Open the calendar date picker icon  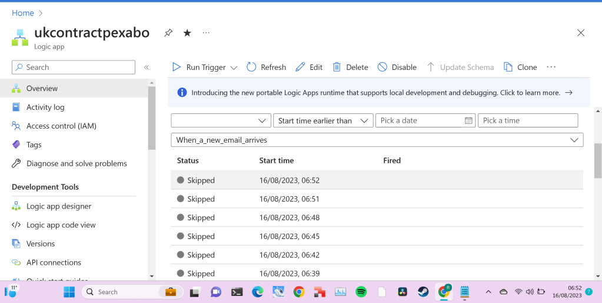pyautogui.click(x=468, y=120)
